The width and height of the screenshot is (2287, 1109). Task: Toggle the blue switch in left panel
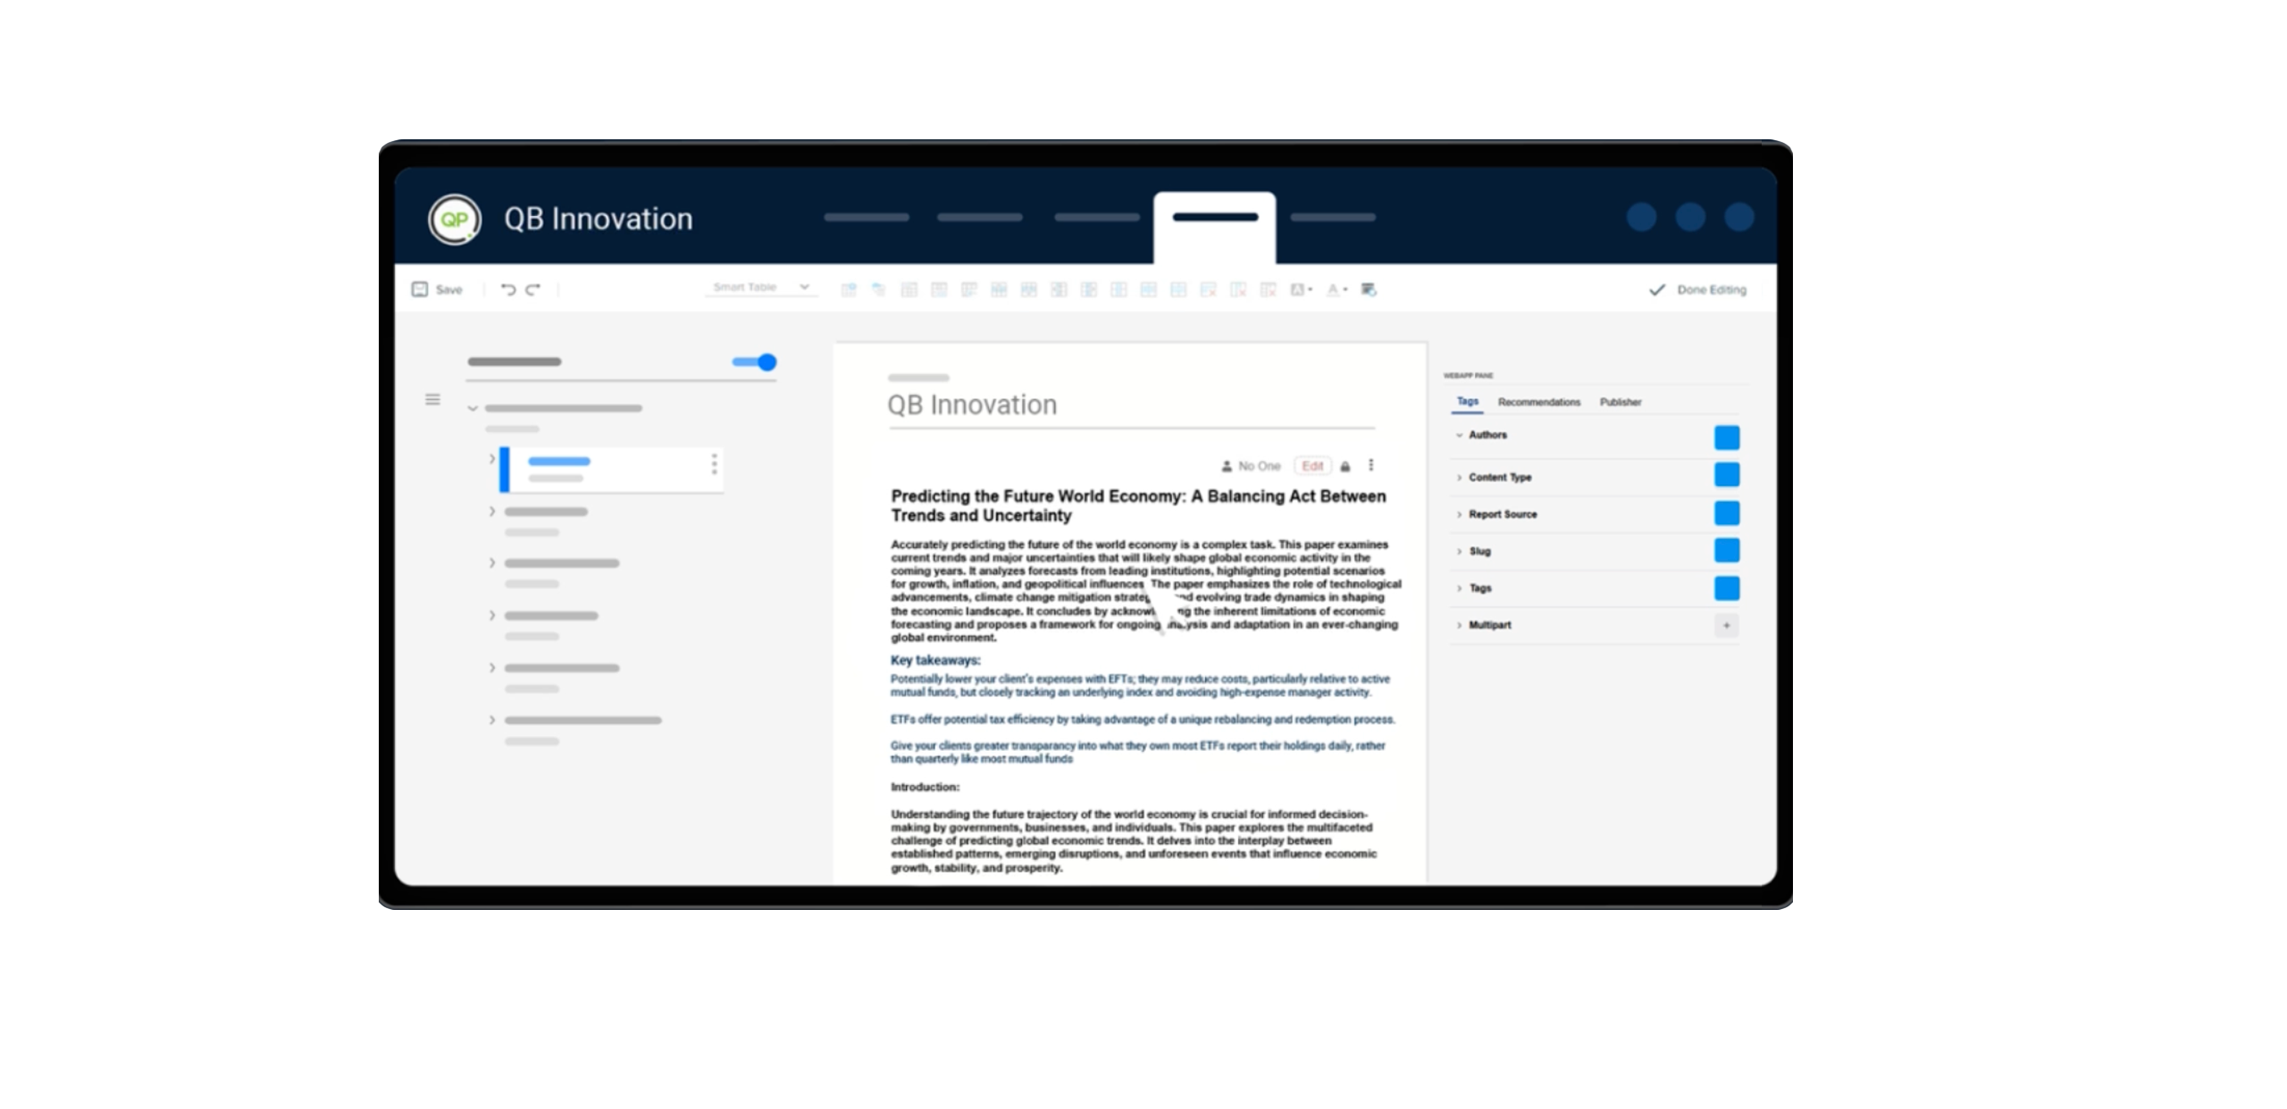tap(756, 362)
